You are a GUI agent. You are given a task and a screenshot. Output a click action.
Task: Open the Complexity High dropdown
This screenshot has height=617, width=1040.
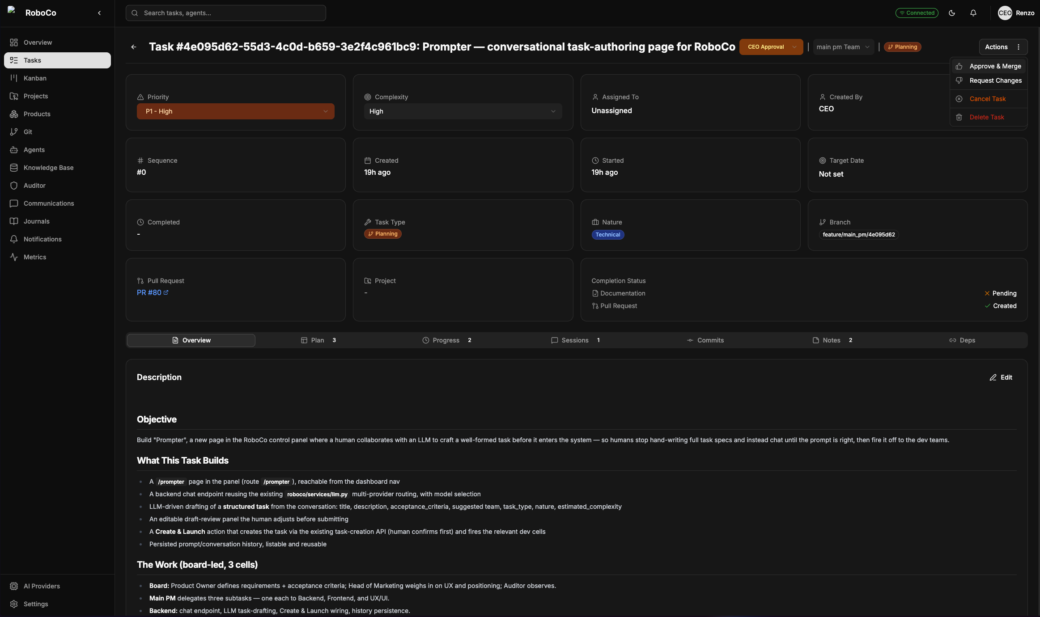point(463,111)
